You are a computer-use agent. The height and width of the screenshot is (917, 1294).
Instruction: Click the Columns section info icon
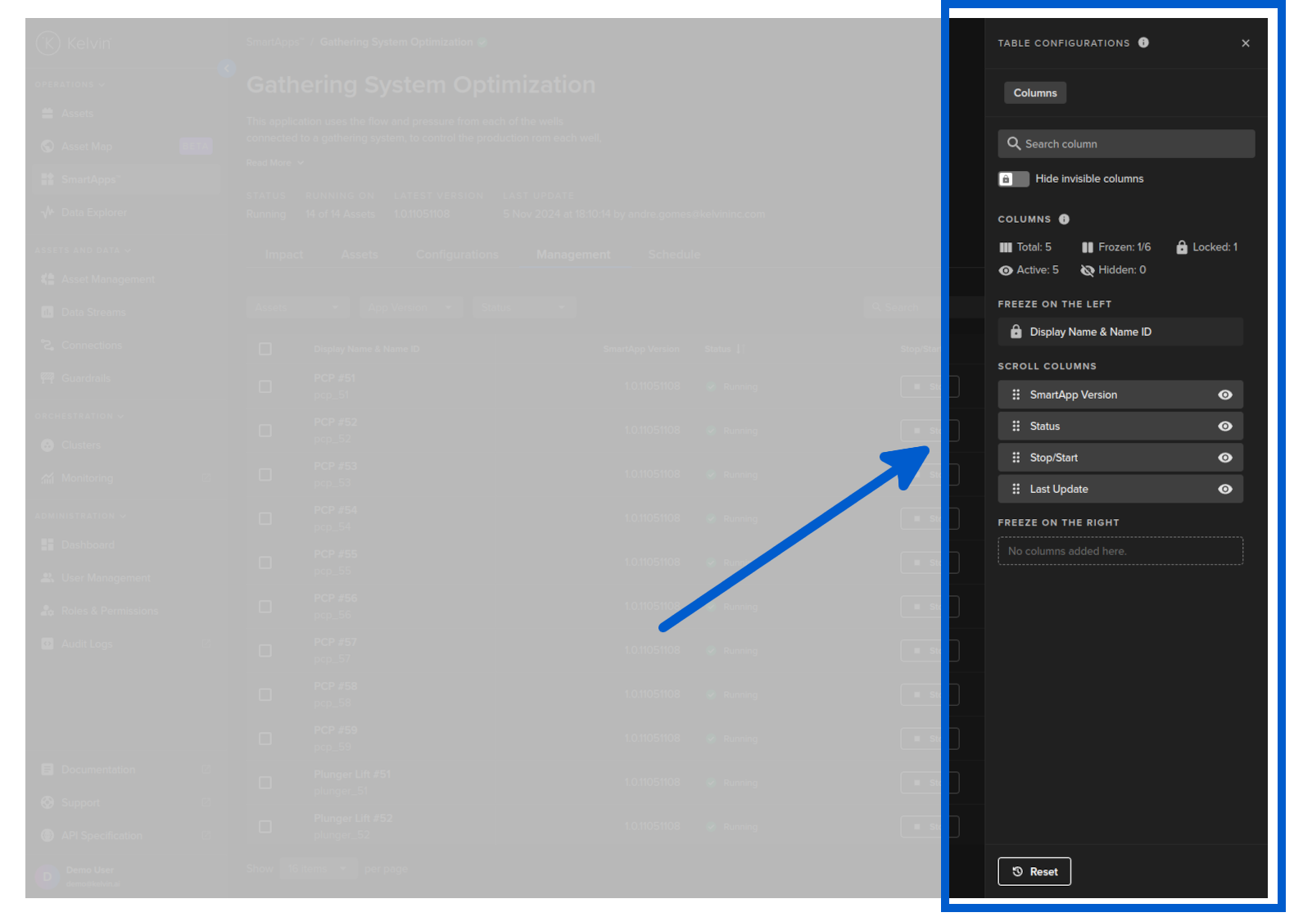[x=1064, y=219]
